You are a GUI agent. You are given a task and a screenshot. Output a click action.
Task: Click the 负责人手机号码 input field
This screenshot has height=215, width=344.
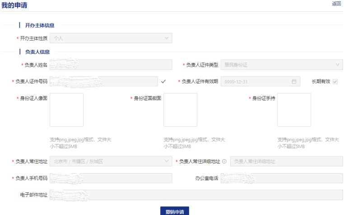(111, 178)
